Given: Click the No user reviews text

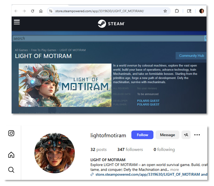Looking at the screenshot, I should pyautogui.click(x=147, y=88).
